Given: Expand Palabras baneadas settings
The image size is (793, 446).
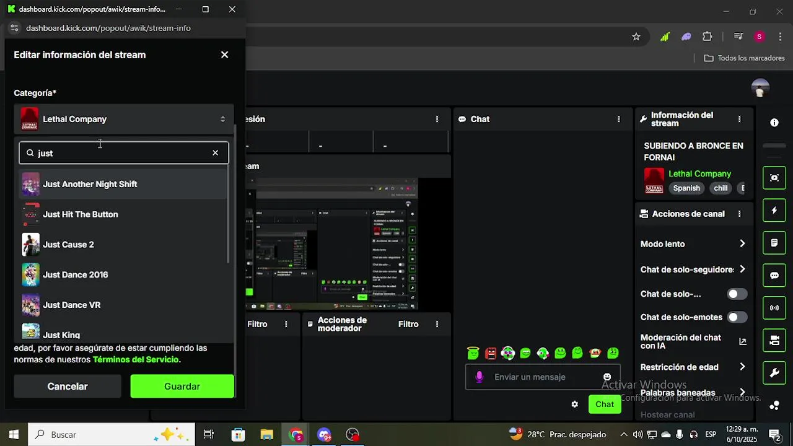Looking at the screenshot, I should pyautogui.click(x=742, y=393).
